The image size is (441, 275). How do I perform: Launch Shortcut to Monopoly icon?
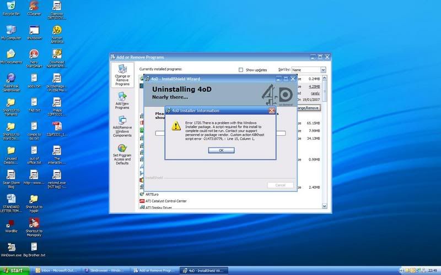[x=34, y=227]
